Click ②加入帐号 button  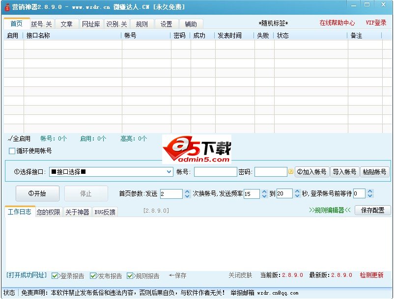pos(312,172)
